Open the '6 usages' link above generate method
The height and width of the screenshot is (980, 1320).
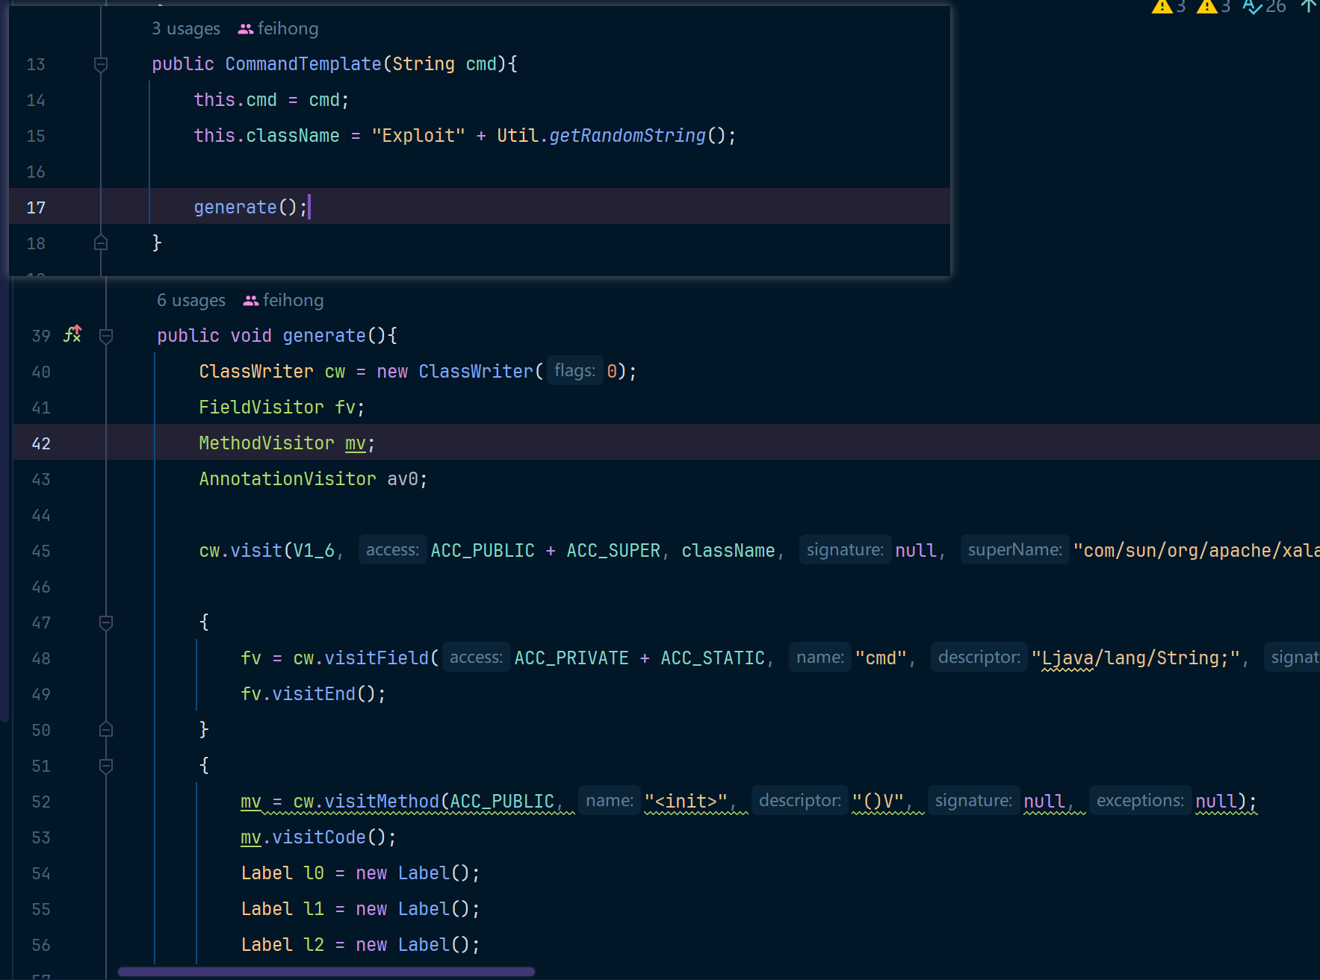191,301
